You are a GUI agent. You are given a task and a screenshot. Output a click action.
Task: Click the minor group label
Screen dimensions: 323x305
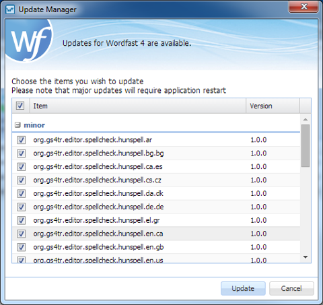click(34, 125)
